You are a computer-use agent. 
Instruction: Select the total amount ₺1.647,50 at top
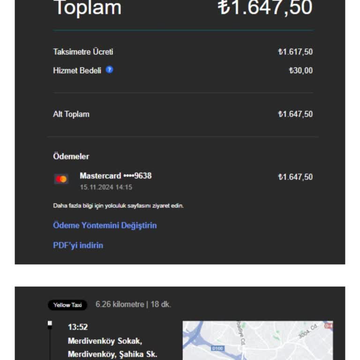tap(265, 8)
